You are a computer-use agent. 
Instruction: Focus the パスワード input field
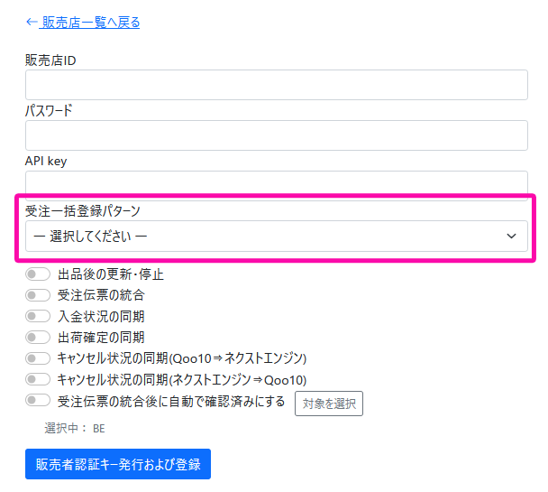pyautogui.click(x=277, y=135)
